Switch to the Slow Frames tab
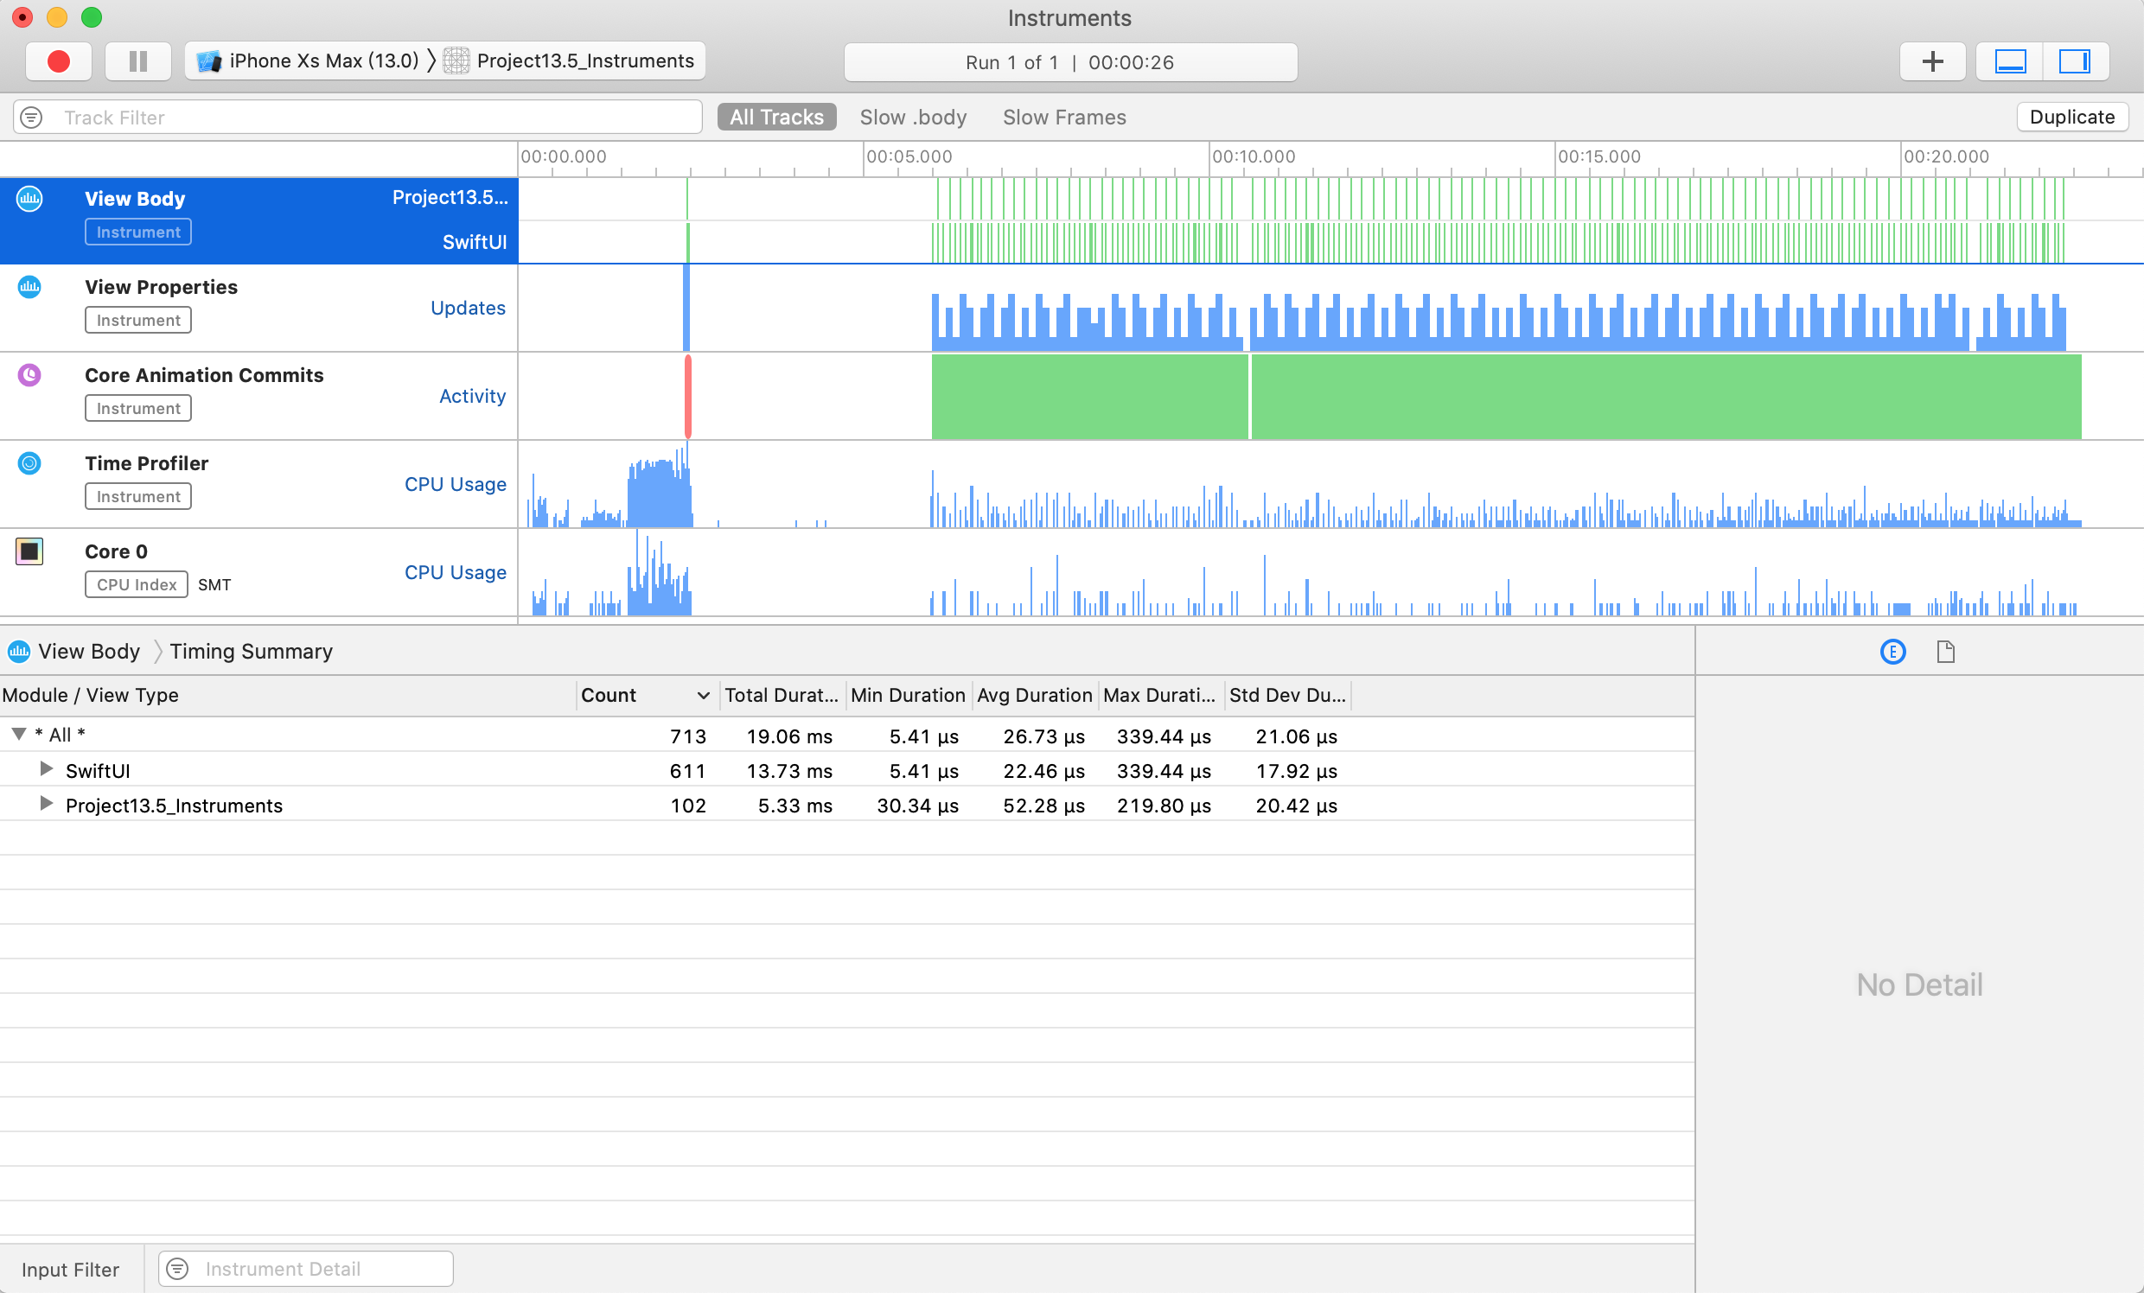Screen dimensions: 2144x1293 click(x=1064, y=118)
